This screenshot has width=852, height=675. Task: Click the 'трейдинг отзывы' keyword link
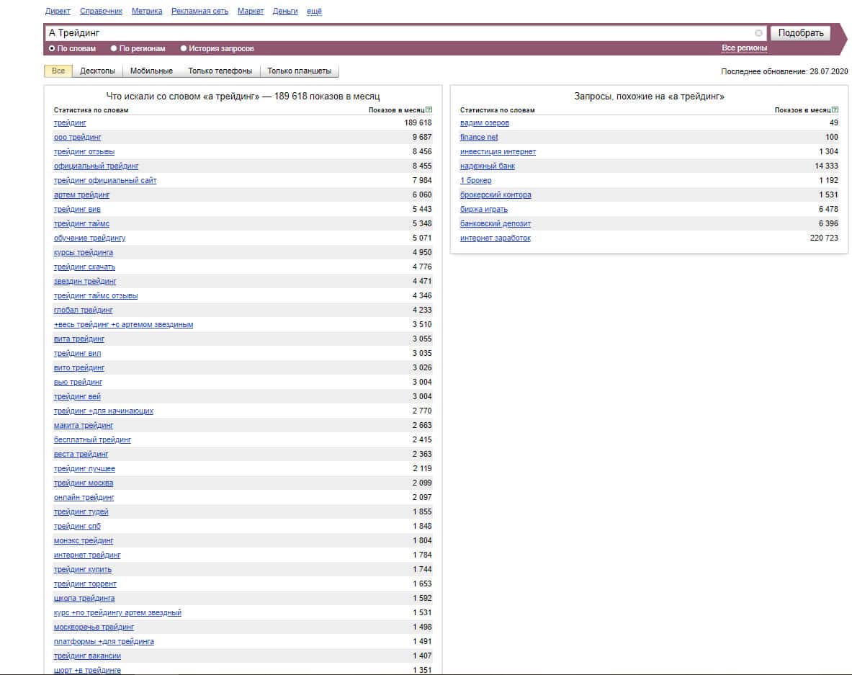pyautogui.click(x=84, y=152)
